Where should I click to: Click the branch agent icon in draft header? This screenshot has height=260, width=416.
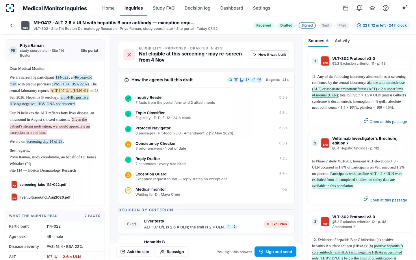coord(248,80)
